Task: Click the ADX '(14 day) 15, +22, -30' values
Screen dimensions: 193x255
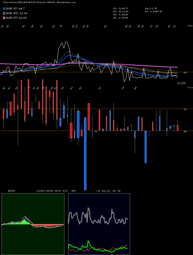Action: 108,191
